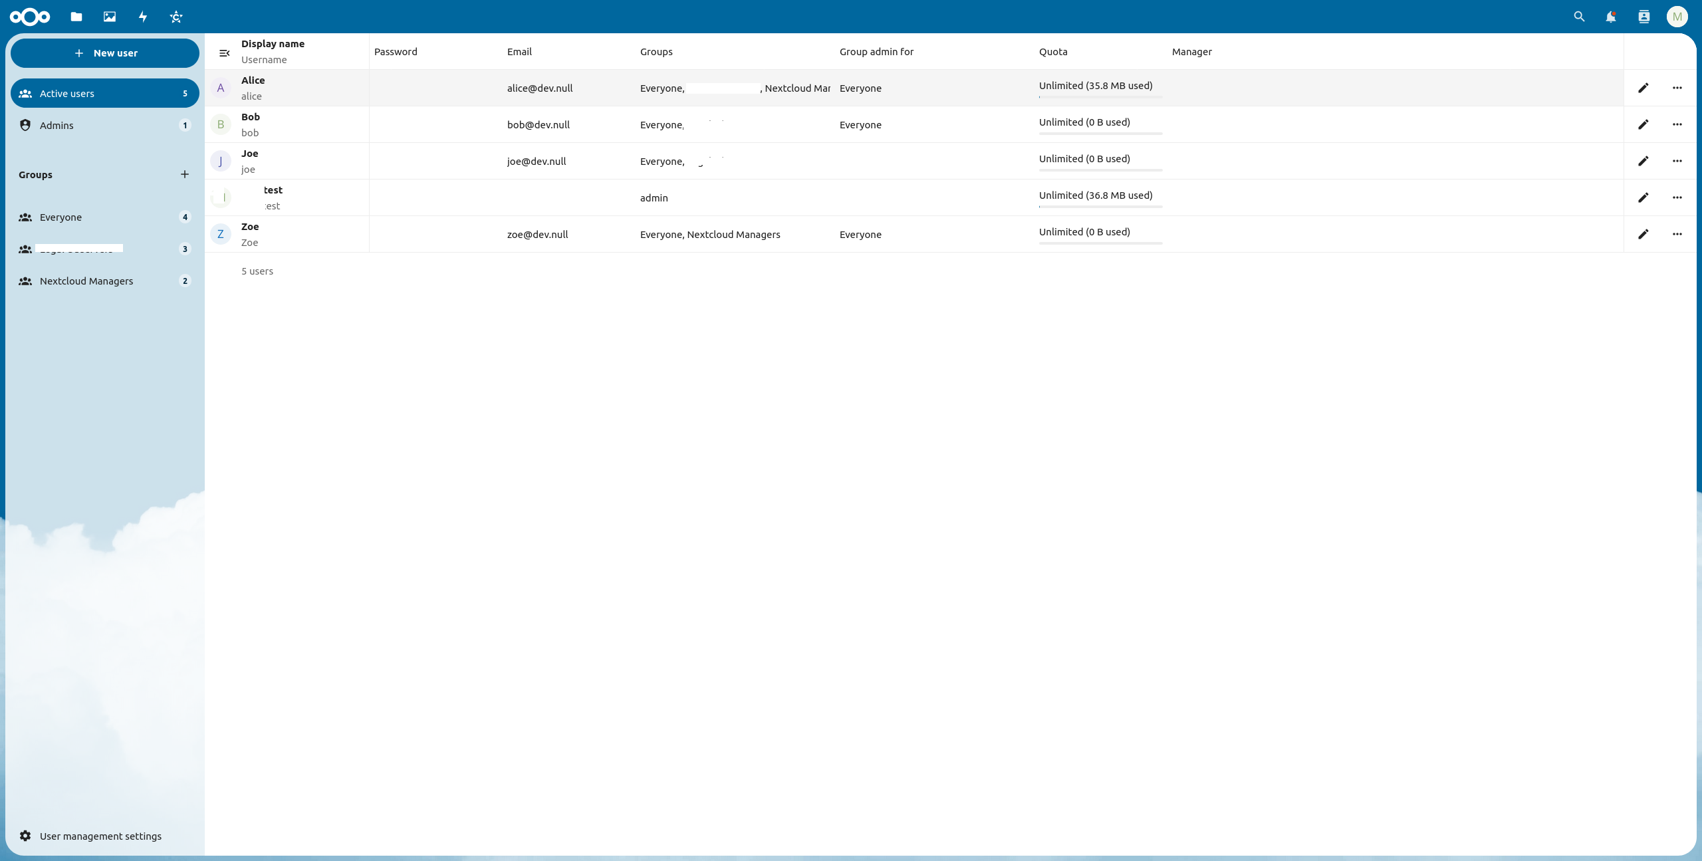The width and height of the screenshot is (1702, 861).
Task: Open the notifications bell
Action: [1611, 17]
